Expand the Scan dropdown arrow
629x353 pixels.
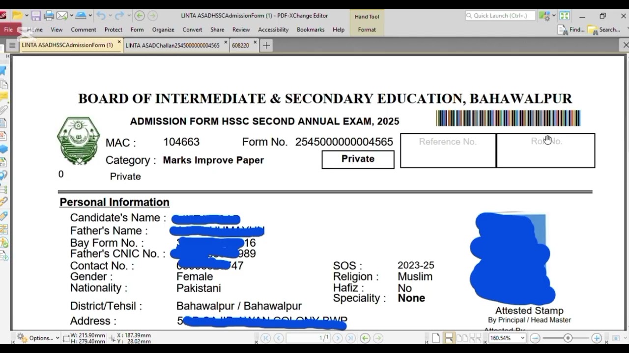pyautogui.click(x=90, y=16)
